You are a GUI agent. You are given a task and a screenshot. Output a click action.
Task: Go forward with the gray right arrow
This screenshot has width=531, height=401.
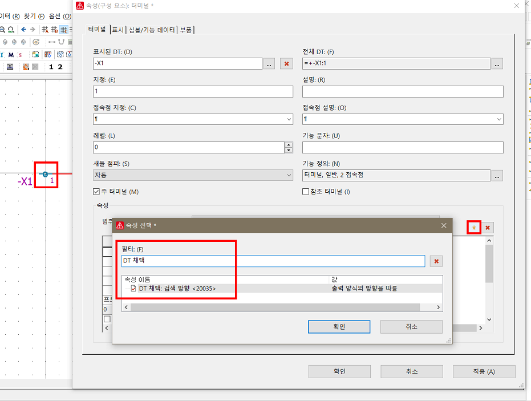33,30
